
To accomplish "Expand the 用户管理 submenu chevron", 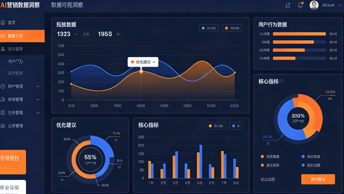I will coord(38,86).
